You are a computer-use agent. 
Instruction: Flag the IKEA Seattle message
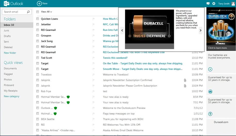(x=94, y=119)
